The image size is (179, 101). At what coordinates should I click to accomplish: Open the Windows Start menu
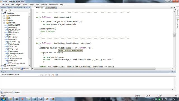3,99
